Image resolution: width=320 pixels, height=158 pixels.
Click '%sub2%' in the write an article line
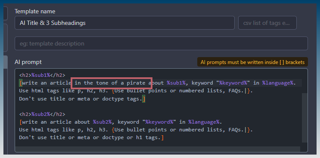(x=102, y=122)
